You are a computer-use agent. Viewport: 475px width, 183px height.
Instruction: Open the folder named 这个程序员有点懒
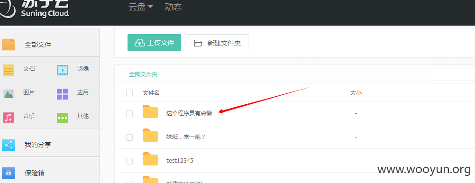coord(189,113)
